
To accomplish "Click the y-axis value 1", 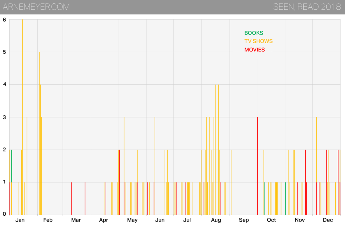I will pyautogui.click(x=4, y=182).
